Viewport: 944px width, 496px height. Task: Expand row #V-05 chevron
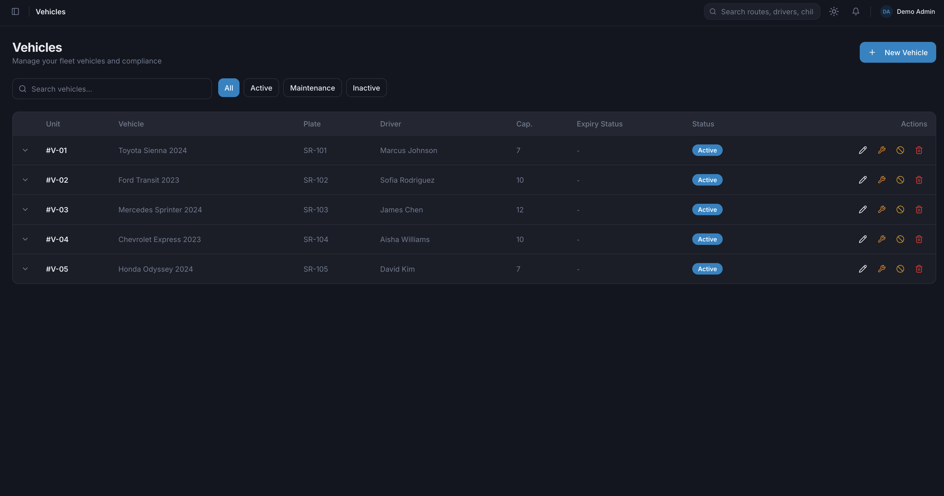click(x=25, y=269)
